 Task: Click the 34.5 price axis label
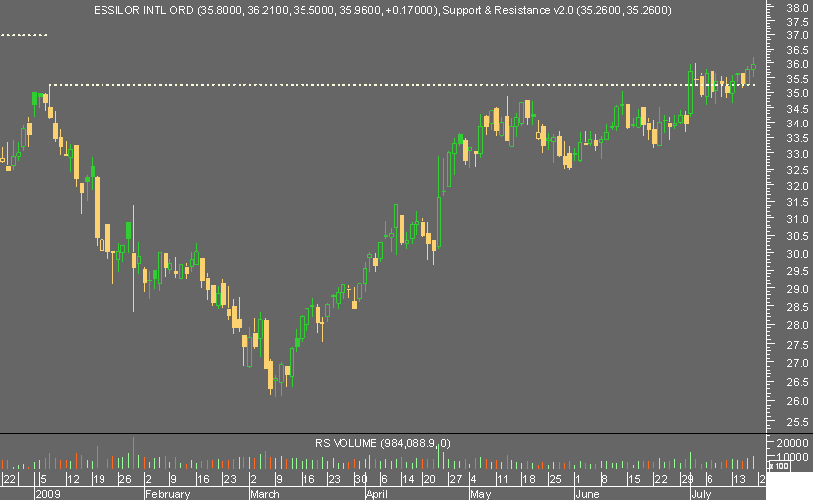[797, 109]
